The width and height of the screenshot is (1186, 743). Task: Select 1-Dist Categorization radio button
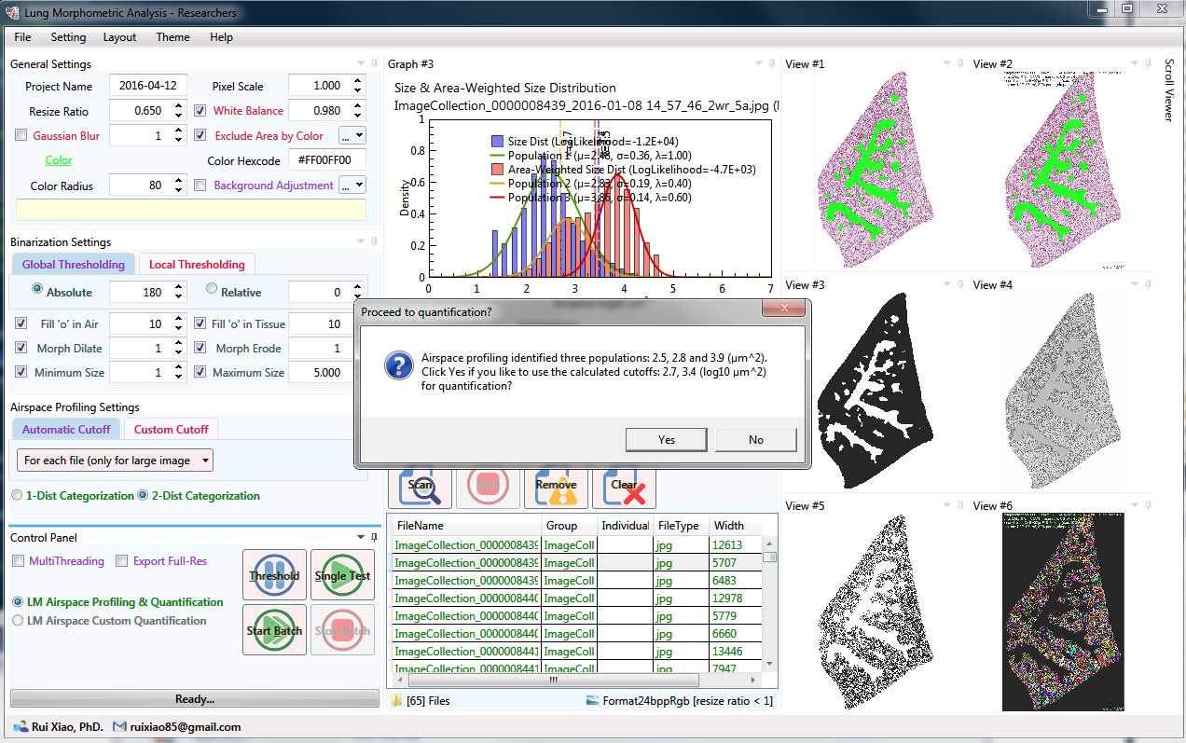coord(17,496)
